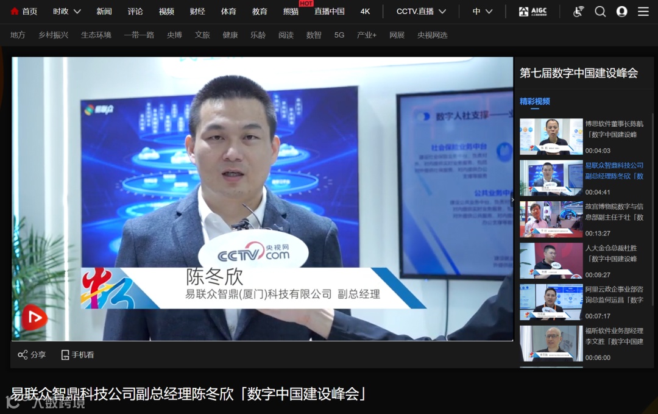Open the 体育 section
The height and width of the screenshot is (414, 658).
tap(228, 12)
